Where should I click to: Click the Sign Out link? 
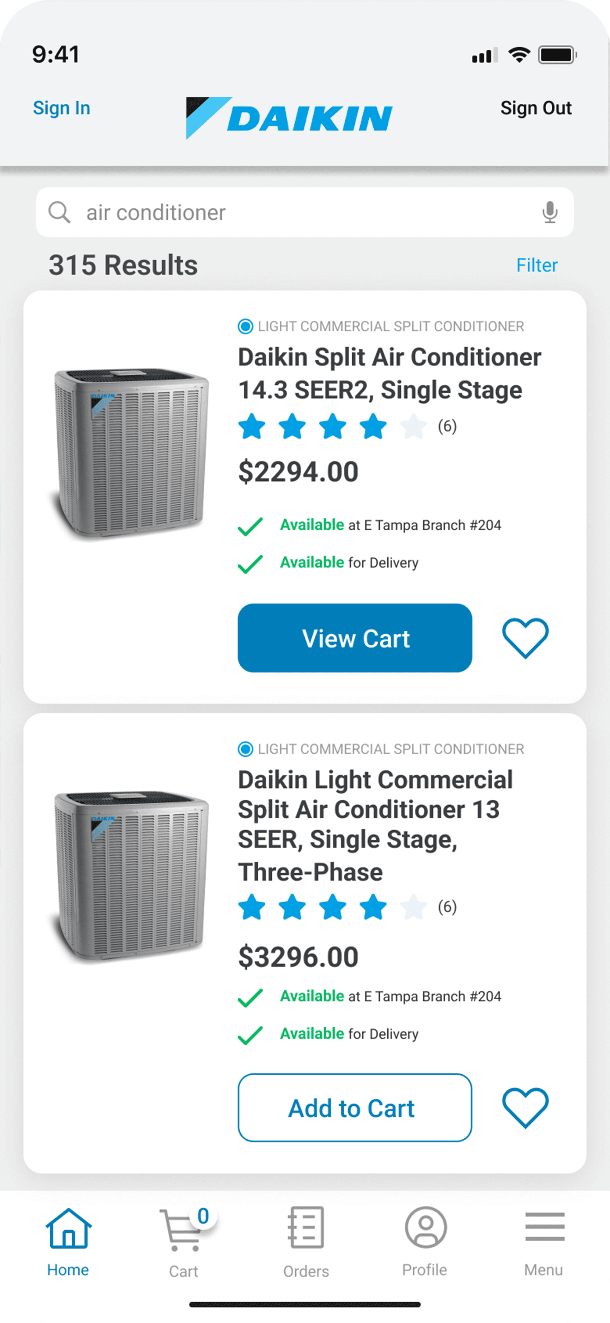536,108
